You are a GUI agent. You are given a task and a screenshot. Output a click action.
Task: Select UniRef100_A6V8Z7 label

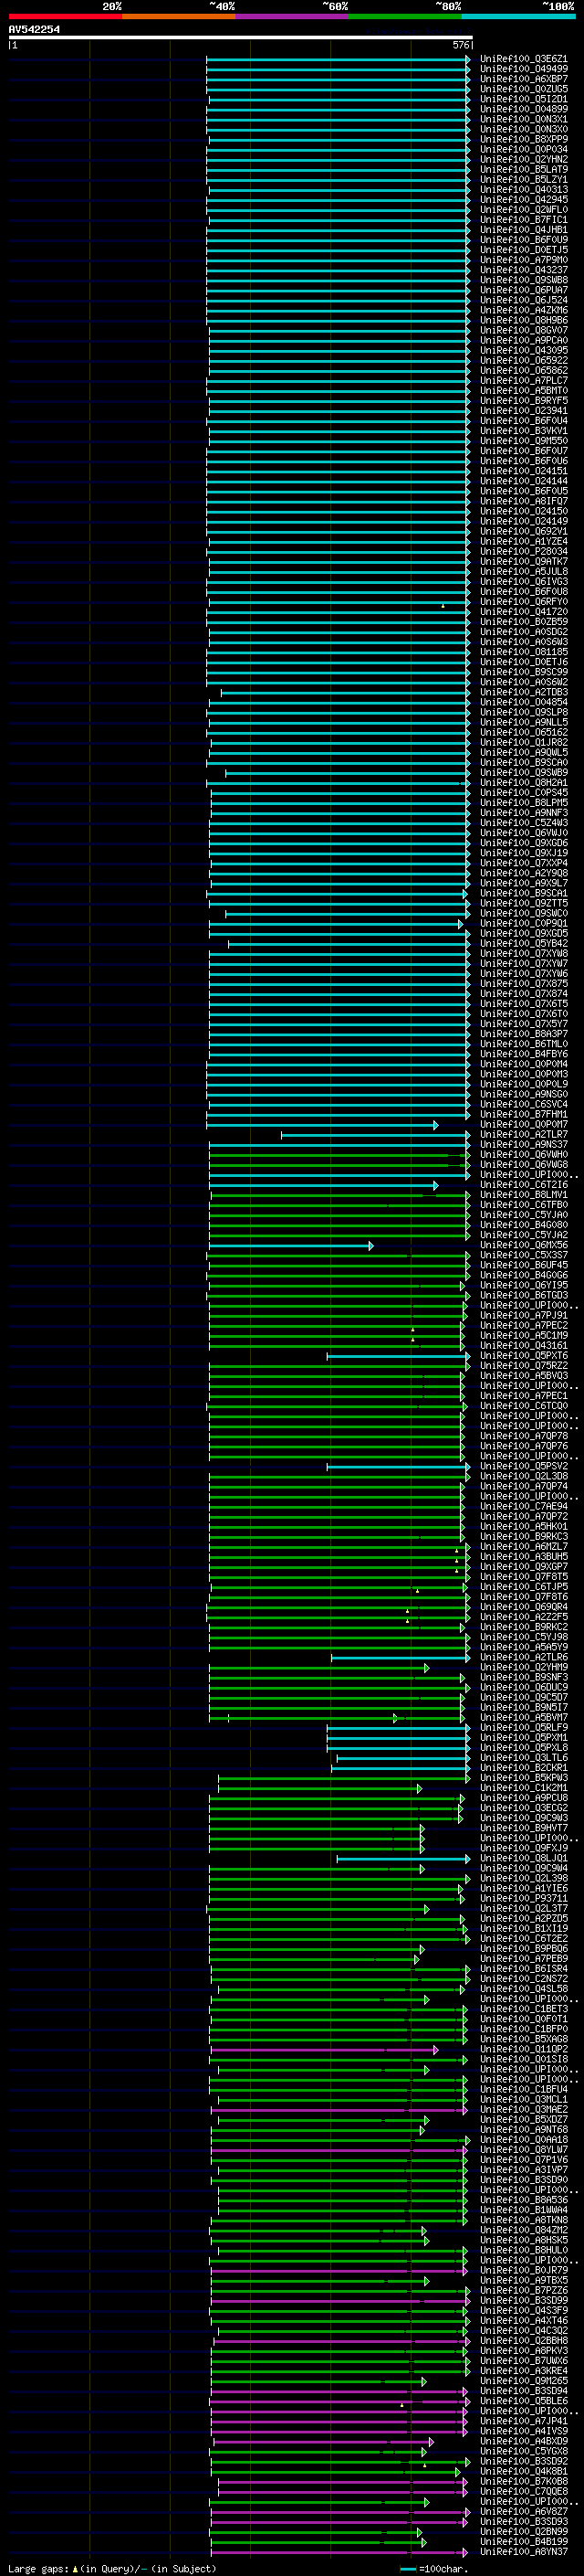click(x=523, y=2511)
